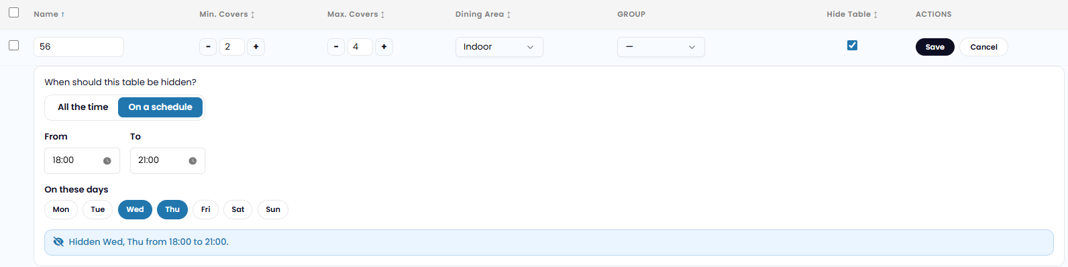This screenshot has height=267, width=1068.
Task: Save the table changes
Action: (x=934, y=47)
